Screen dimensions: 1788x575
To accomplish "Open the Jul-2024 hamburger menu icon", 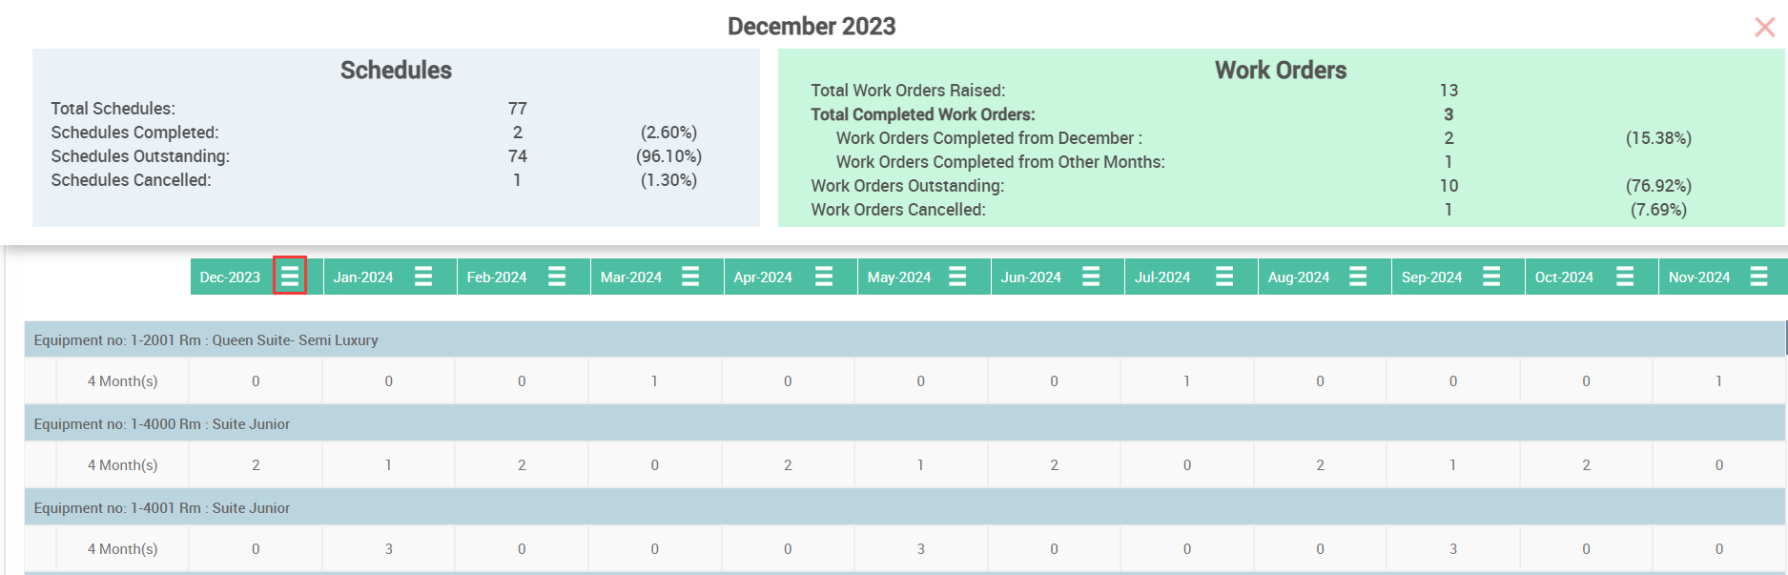I will 1224,277.
